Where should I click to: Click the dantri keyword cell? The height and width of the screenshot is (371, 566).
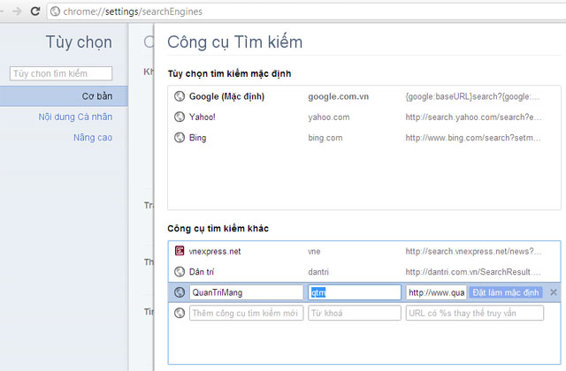[318, 272]
